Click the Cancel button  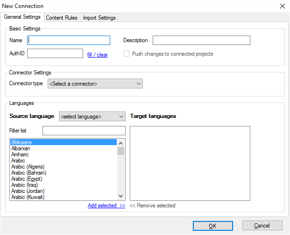(262, 226)
